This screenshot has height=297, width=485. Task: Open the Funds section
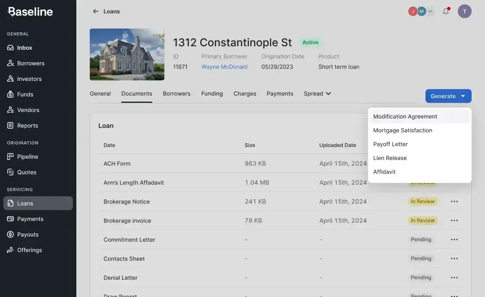coord(25,94)
